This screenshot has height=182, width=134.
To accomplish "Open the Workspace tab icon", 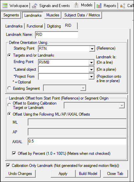I will click(x=5, y=6).
